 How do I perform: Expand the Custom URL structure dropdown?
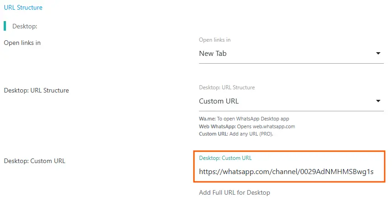pyautogui.click(x=291, y=101)
